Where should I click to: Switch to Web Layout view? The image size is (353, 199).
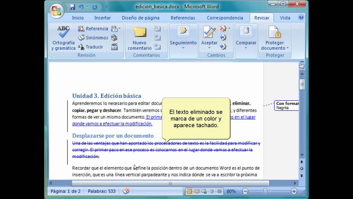204,191
